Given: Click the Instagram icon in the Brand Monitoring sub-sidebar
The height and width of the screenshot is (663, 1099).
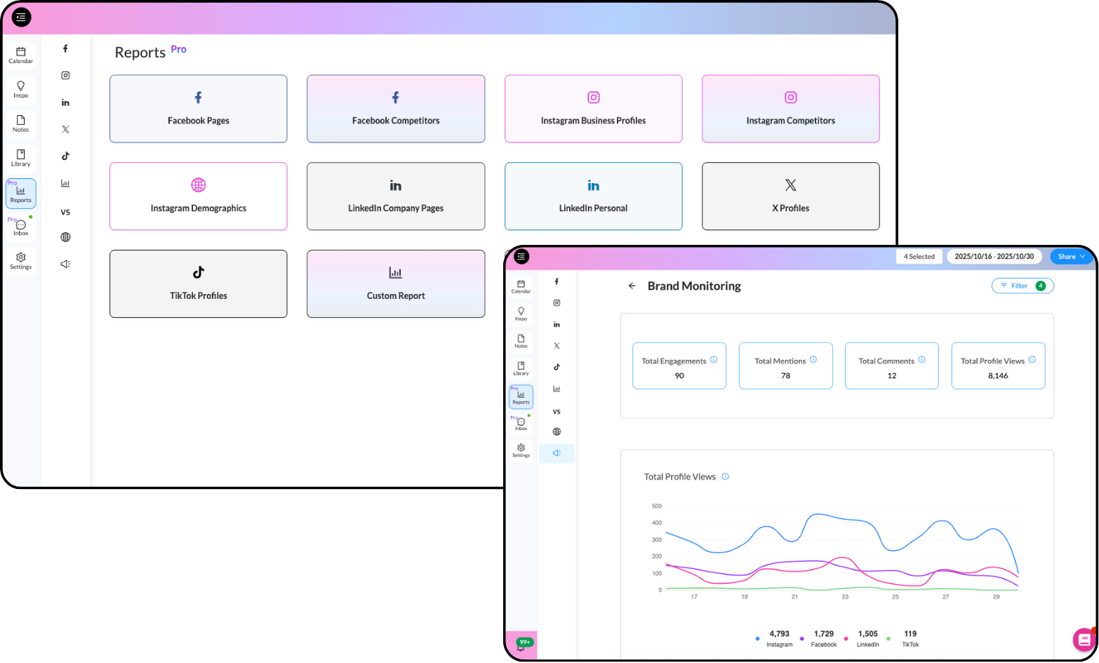Looking at the screenshot, I should pyautogui.click(x=557, y=303).
